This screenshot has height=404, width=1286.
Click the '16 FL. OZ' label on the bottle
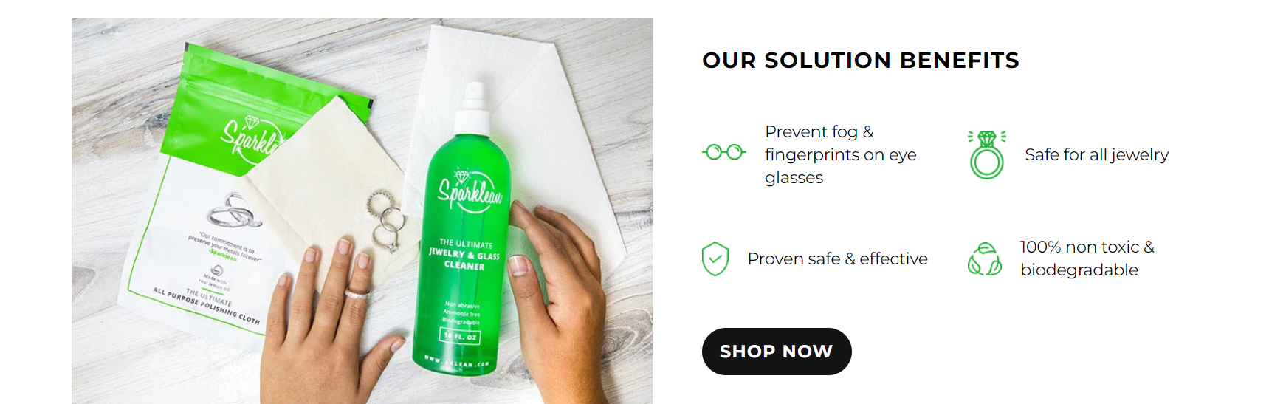tap(461, 336)
